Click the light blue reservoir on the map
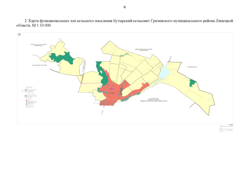The image size is (243, 171). [164, 71]
